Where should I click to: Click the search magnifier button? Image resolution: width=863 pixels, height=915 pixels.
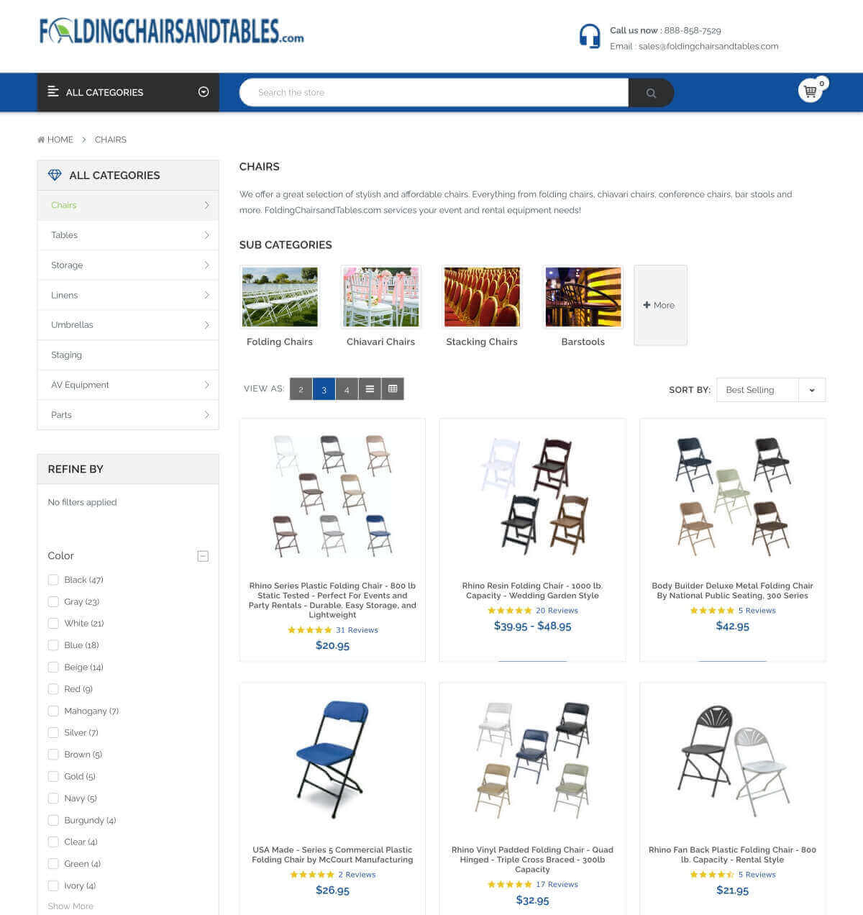[x=651, y=93]
